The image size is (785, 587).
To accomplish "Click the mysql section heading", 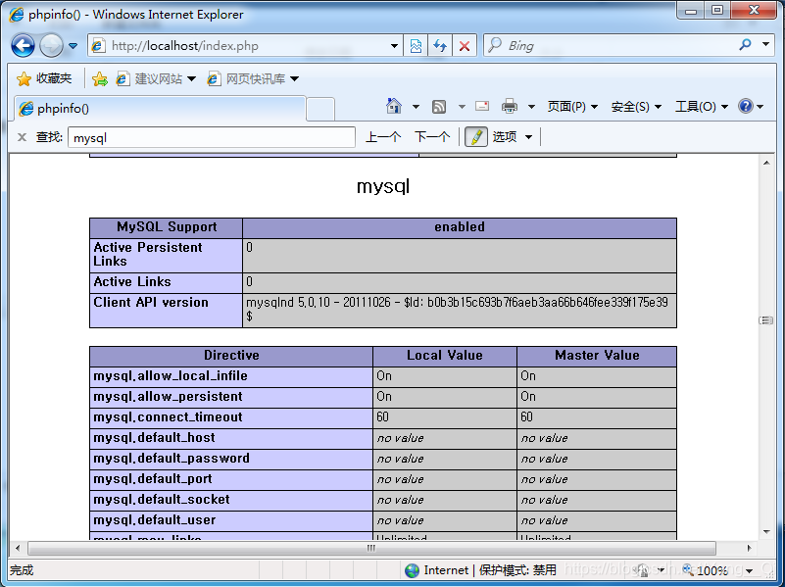I will [383, 186].
